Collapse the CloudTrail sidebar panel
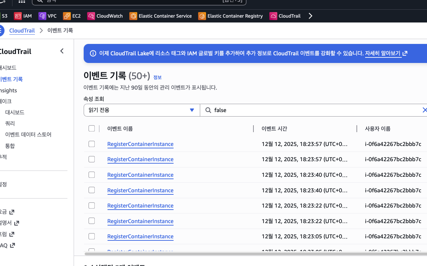Viewport: 427px width, 266px height. [x=62, y=51]
